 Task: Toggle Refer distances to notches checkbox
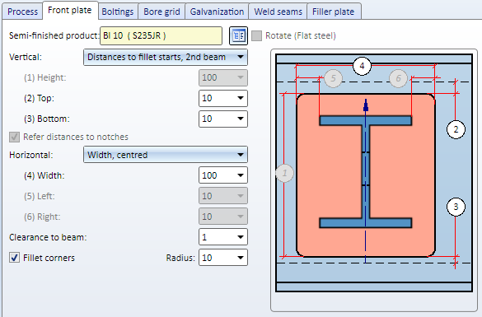pyautogui.click(x=14, y=137)
